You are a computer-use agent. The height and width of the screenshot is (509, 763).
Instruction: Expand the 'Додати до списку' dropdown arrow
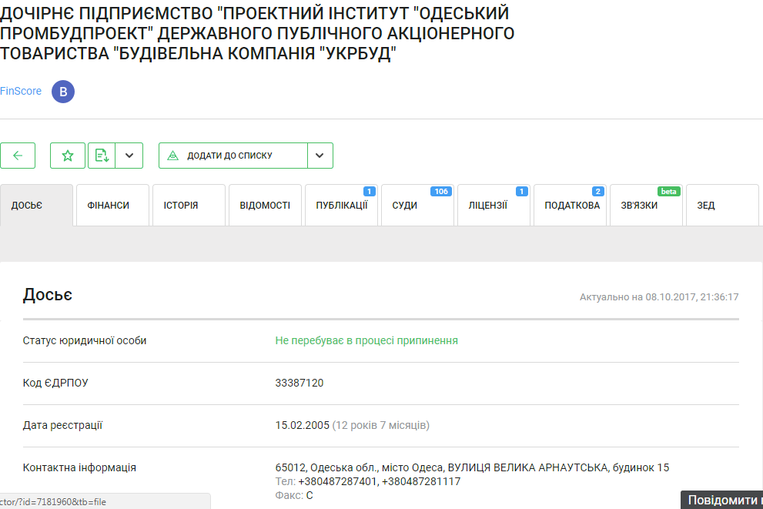click(320, 156)
